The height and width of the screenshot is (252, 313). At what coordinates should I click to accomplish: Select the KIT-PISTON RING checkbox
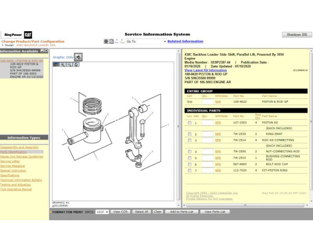[189, 170]
